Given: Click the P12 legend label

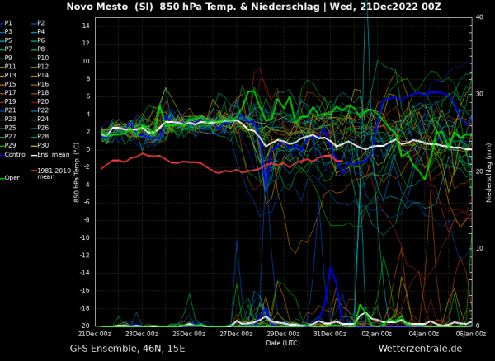Looking at the screenshot, I should (x=42, y=67).
